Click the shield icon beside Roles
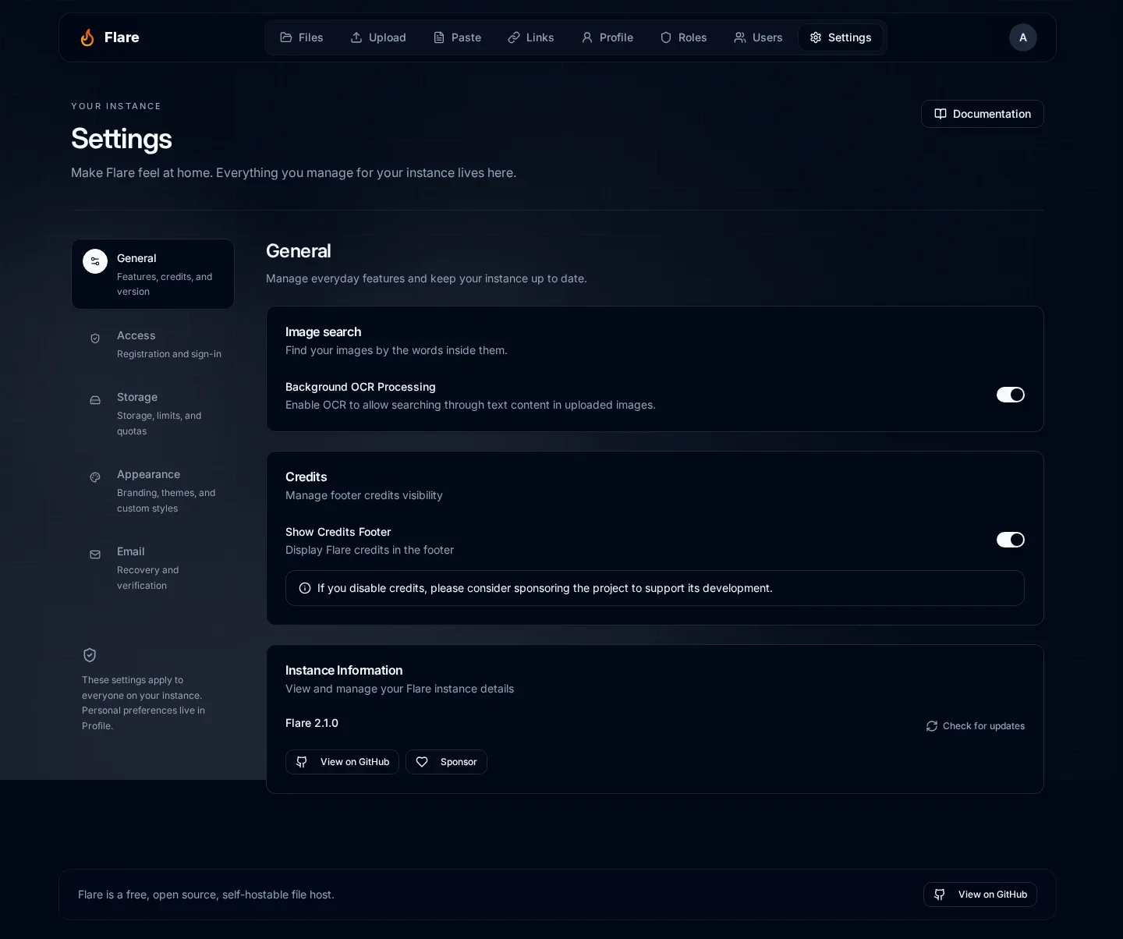 [x=666, y=37]
